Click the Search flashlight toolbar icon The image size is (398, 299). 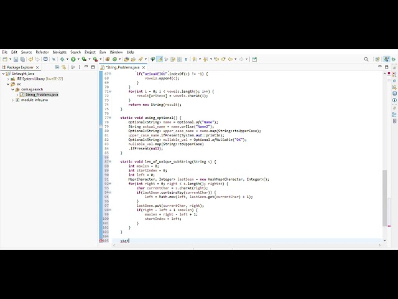[141, 59]
